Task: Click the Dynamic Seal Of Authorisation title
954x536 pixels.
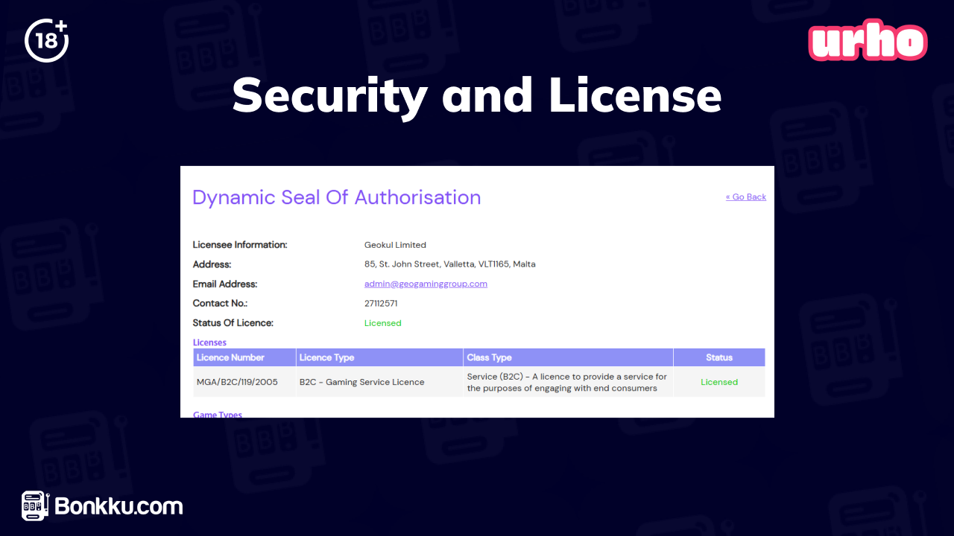Action: point(337,197)
